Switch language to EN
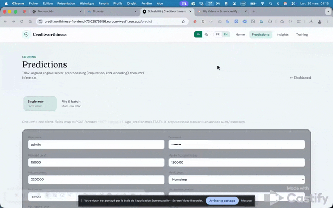This screenshot has height=208, width=333. tap(226, 35)
